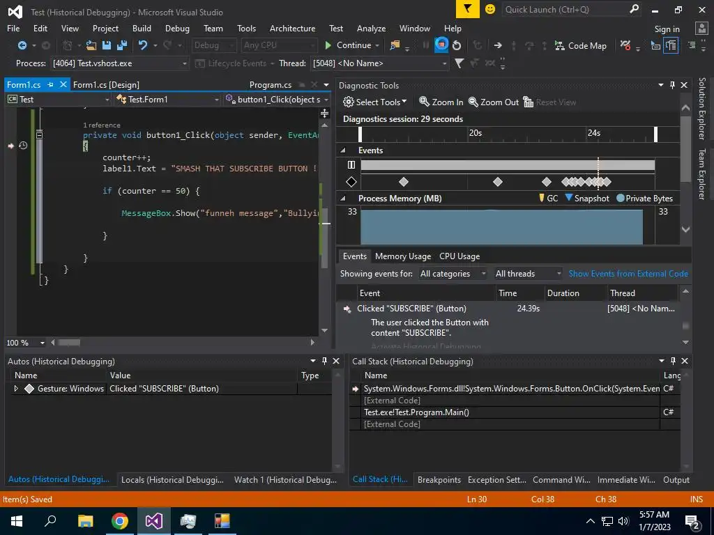The height and width of the screenshot is (535, 714).
Task: Open the Thread dropdown showing [5048]
Action: click(380, 63)
